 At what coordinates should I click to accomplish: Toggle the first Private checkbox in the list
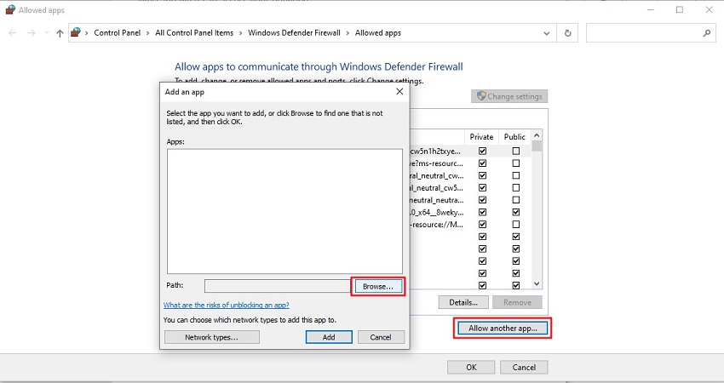point(482,151)
